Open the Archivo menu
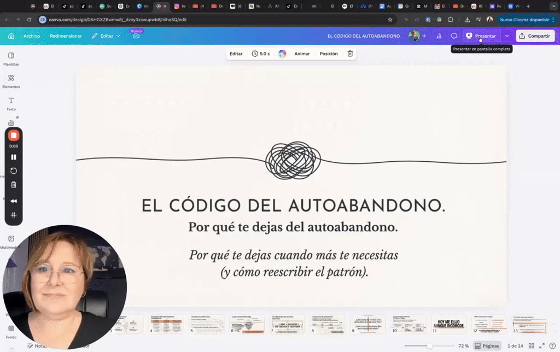Image resolution: width=560 pixels, height=352 pixels. [31, 36]
